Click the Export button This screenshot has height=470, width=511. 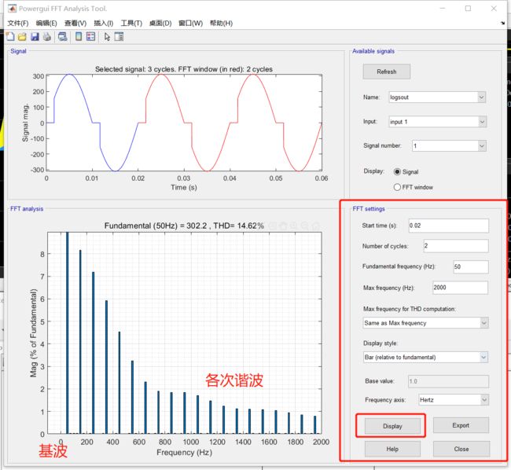point(461,425)
